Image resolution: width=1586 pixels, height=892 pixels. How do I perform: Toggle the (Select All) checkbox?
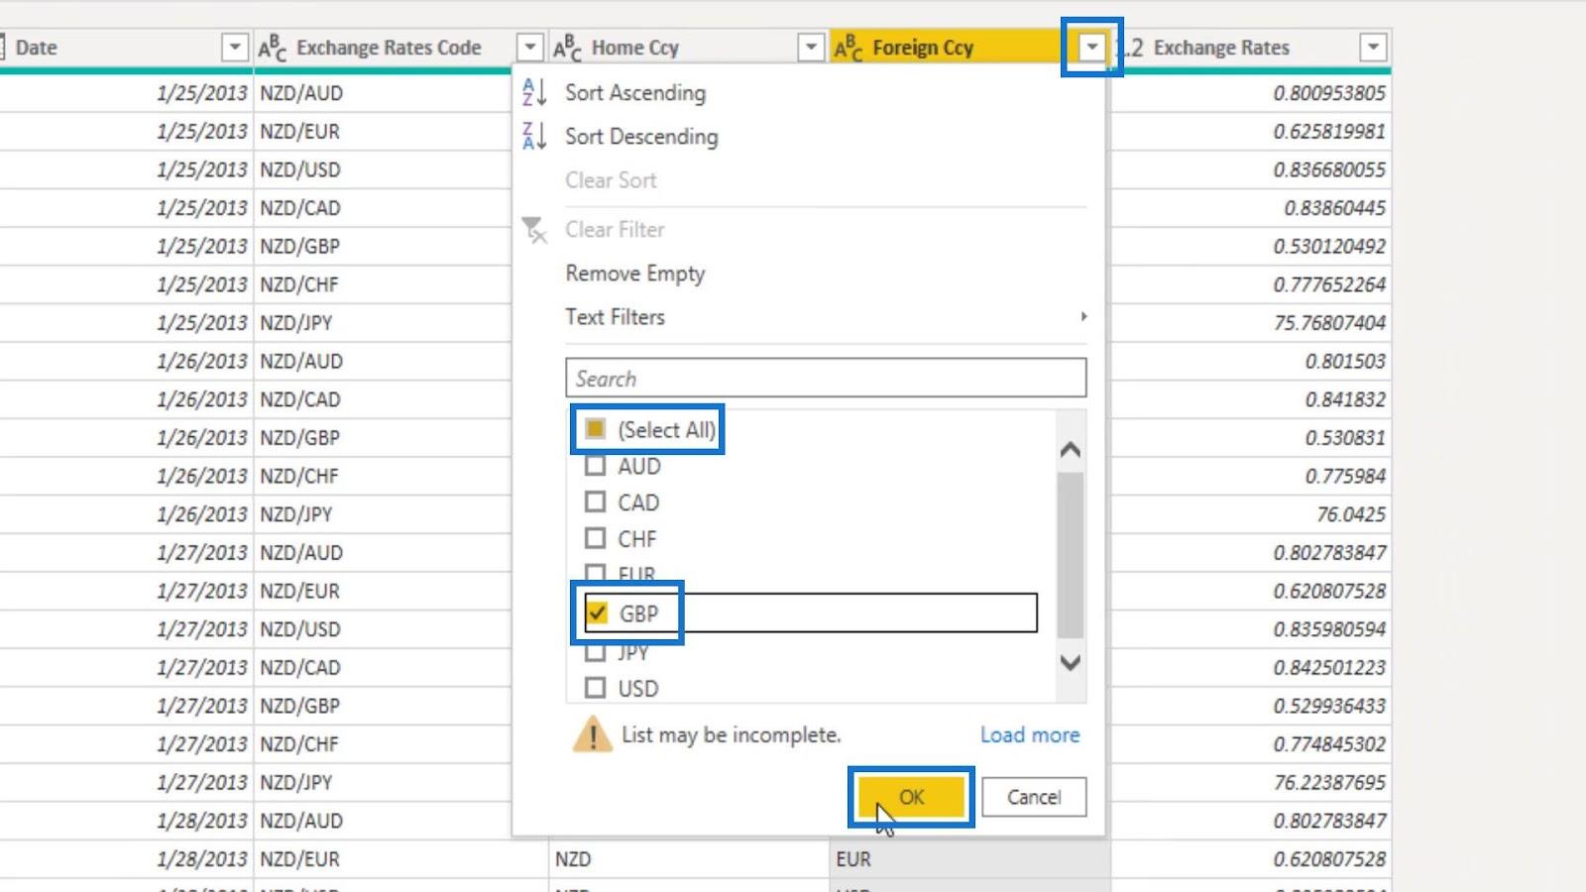(x=595, y=429)
